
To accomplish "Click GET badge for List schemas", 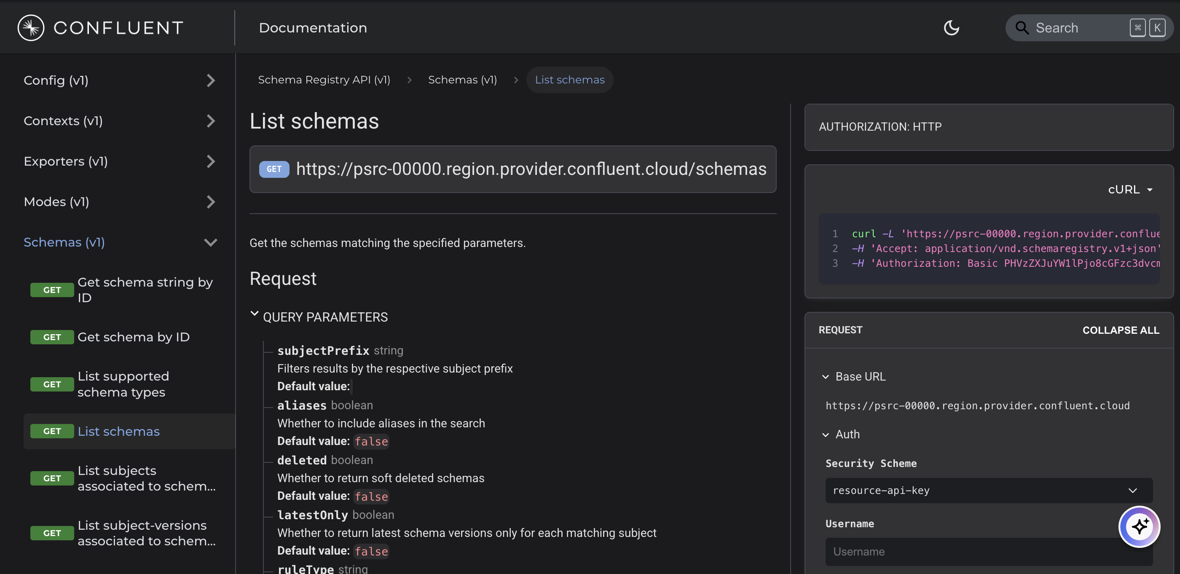I will (x=52, y=431).
